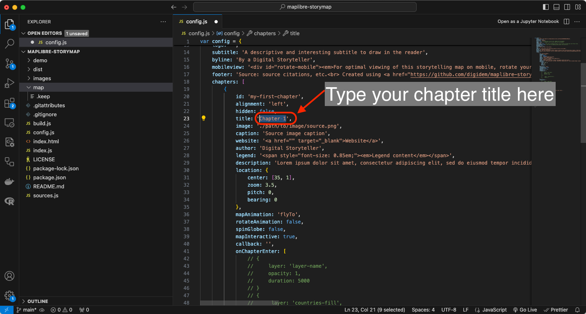Toggle the secondary sidebar layout button
The image size is (586, 314).
567,7
